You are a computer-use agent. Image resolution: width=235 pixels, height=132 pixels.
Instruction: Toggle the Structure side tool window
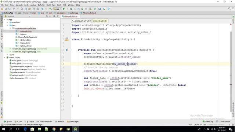(1, 34)
